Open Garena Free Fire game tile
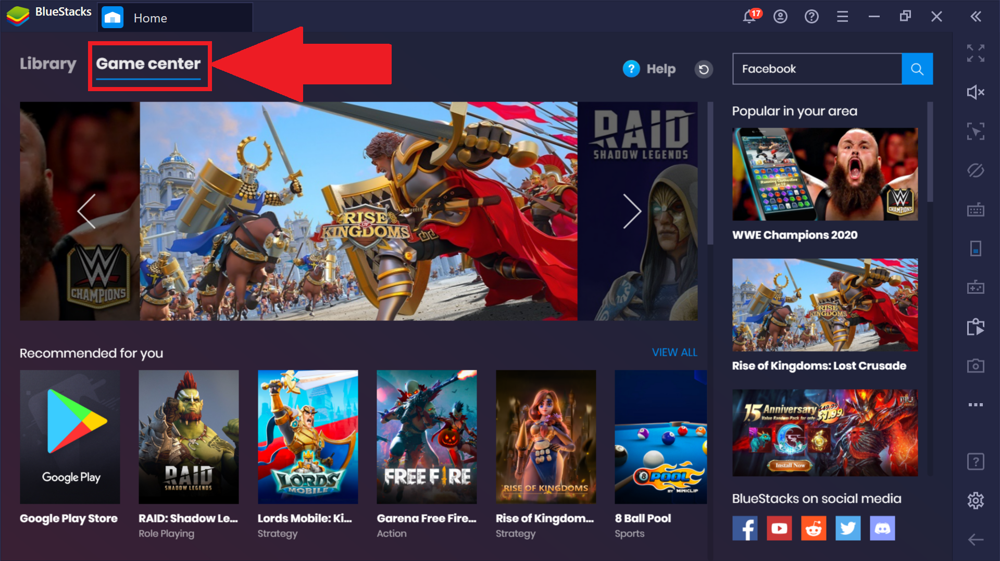Screen dimensions: 1000x561 tap(427, 437)
